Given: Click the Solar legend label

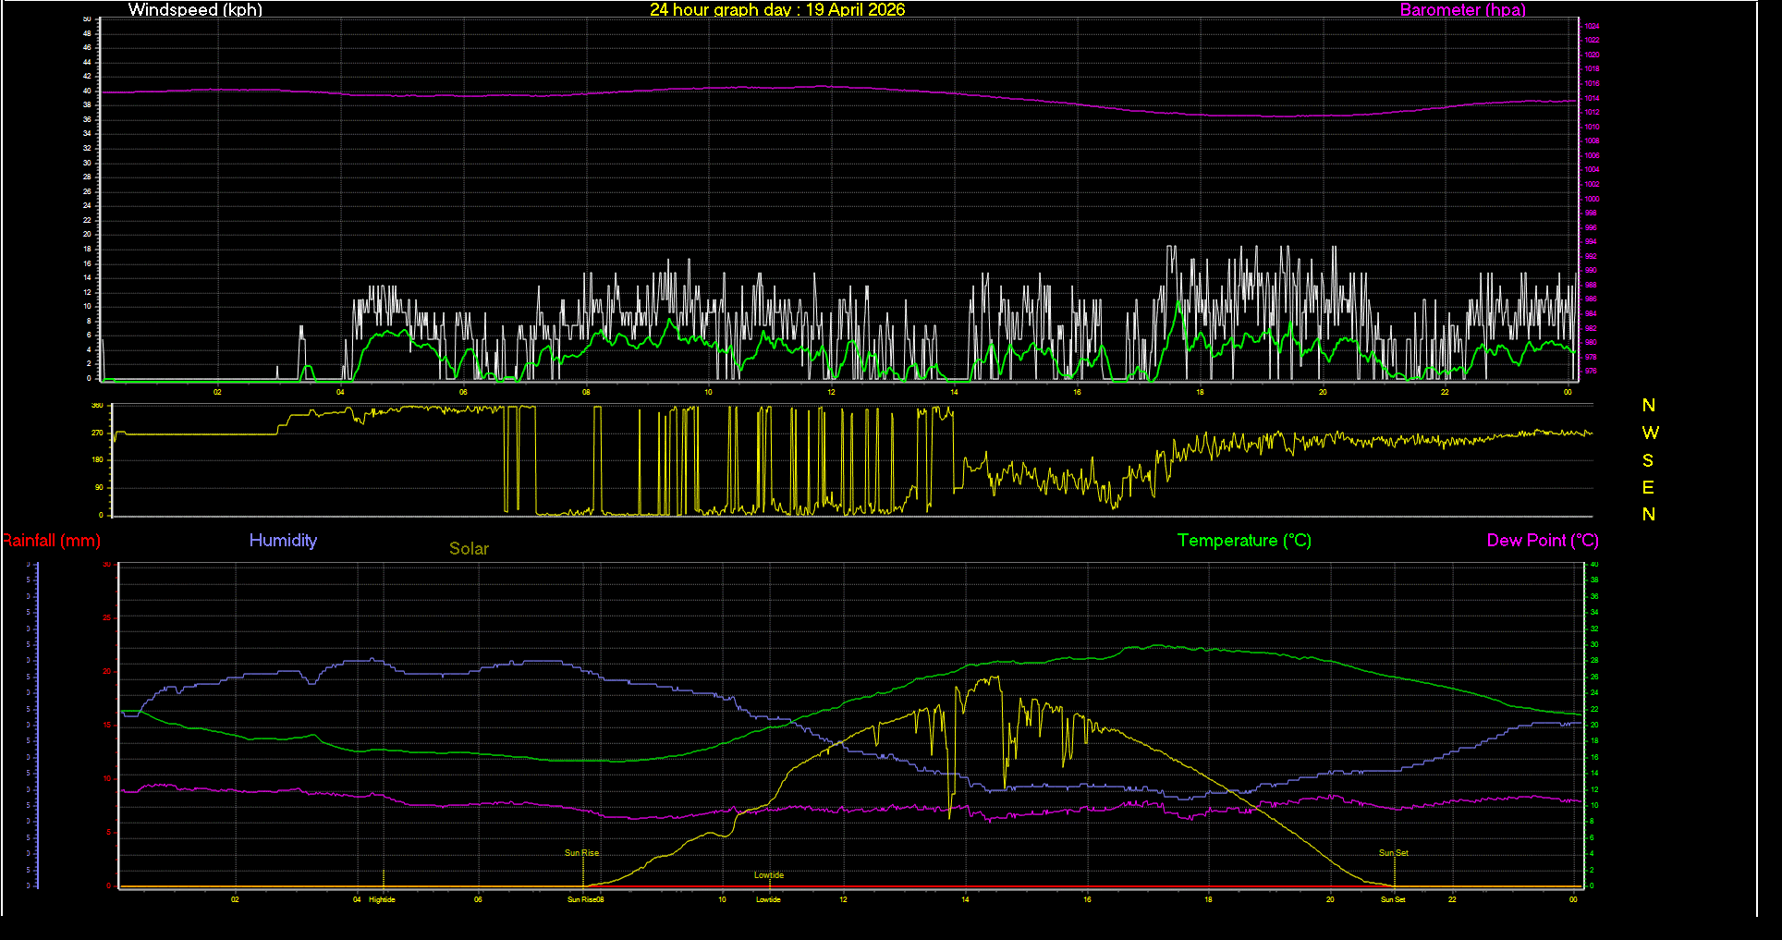Looking at the screenshot, I should click(469, 548).
